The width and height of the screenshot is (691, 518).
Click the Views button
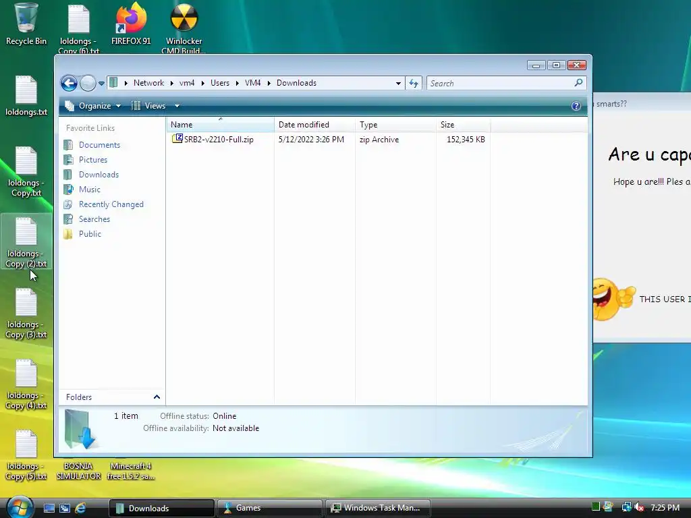[148, 106]
